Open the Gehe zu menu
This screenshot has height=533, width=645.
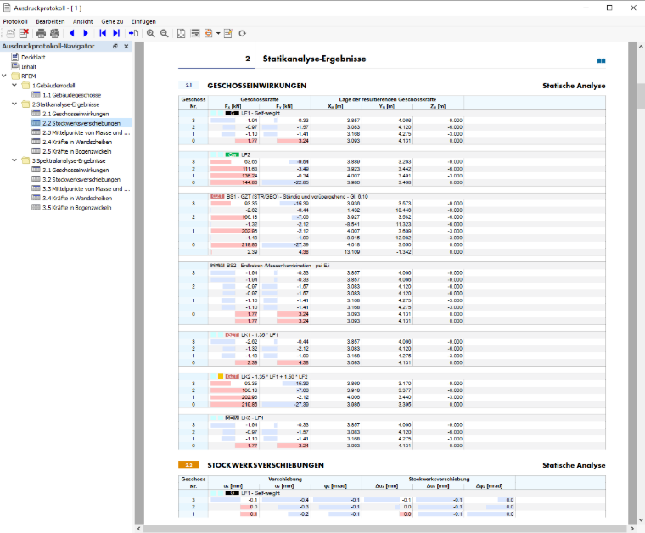click(112, 21)
